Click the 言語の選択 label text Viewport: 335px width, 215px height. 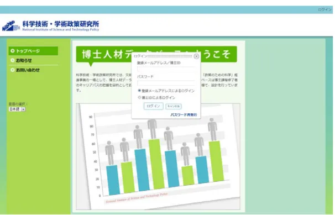point(18,104)
